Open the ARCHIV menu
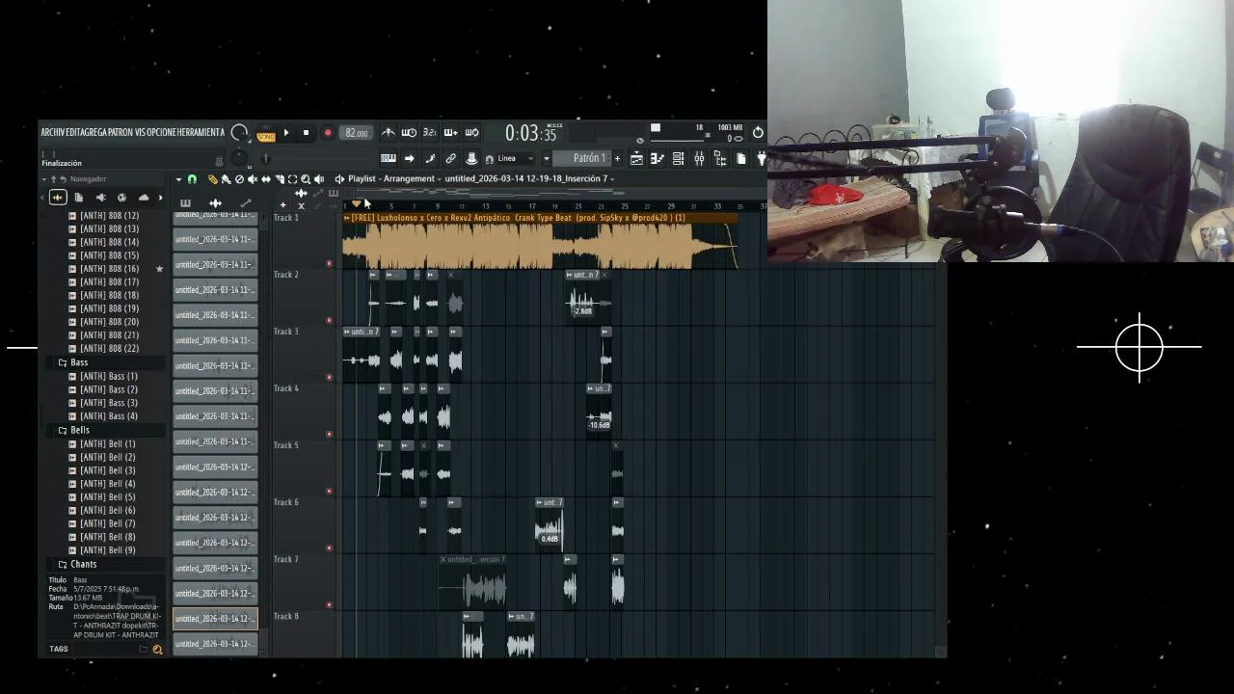 (53, 132)
